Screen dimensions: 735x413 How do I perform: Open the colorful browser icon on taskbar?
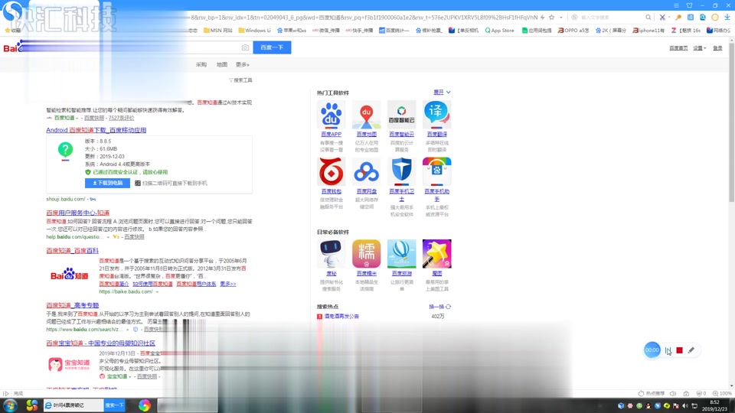[145, 405]
